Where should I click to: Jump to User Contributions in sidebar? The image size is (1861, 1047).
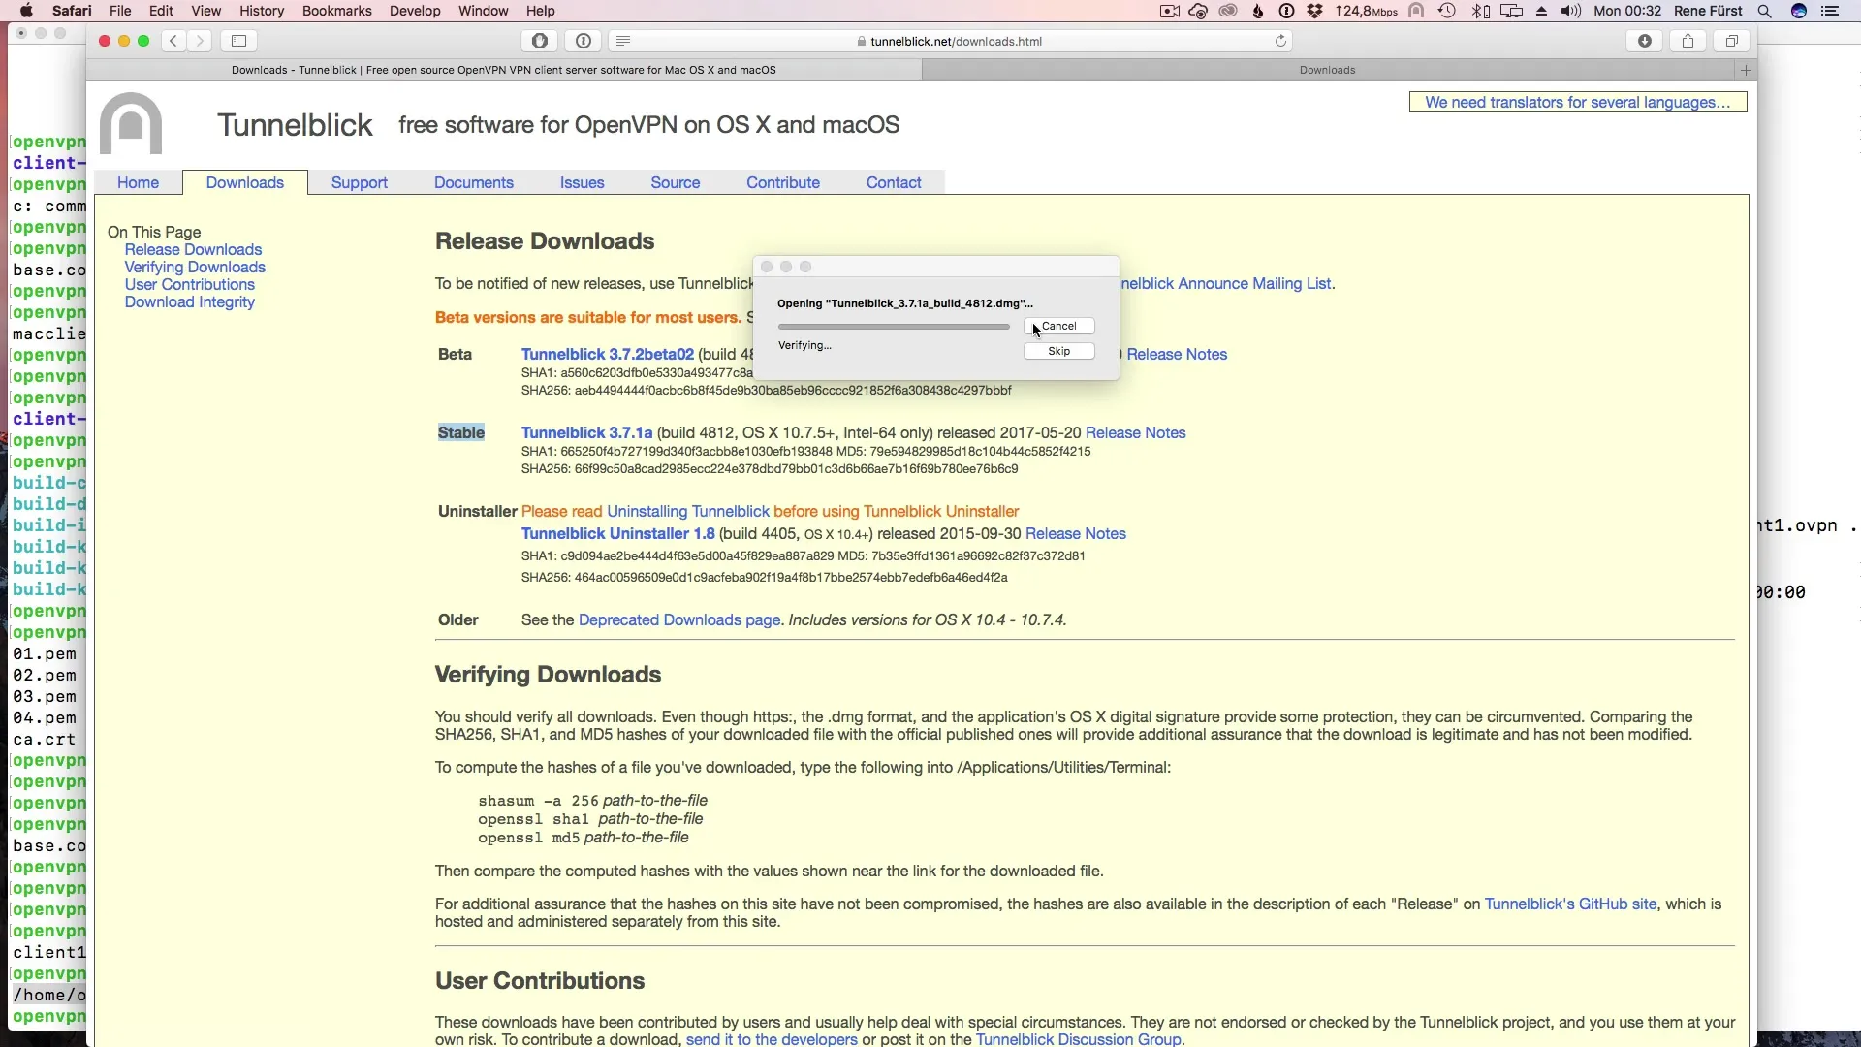[x=190, y=284]
